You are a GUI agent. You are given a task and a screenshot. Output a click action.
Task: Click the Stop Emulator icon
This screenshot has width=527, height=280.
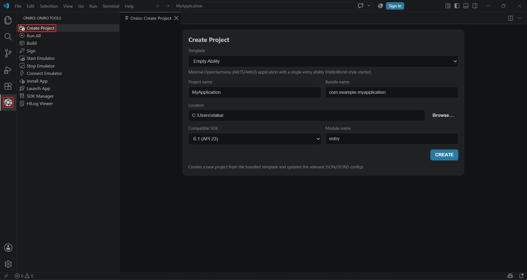click(22, 66)
